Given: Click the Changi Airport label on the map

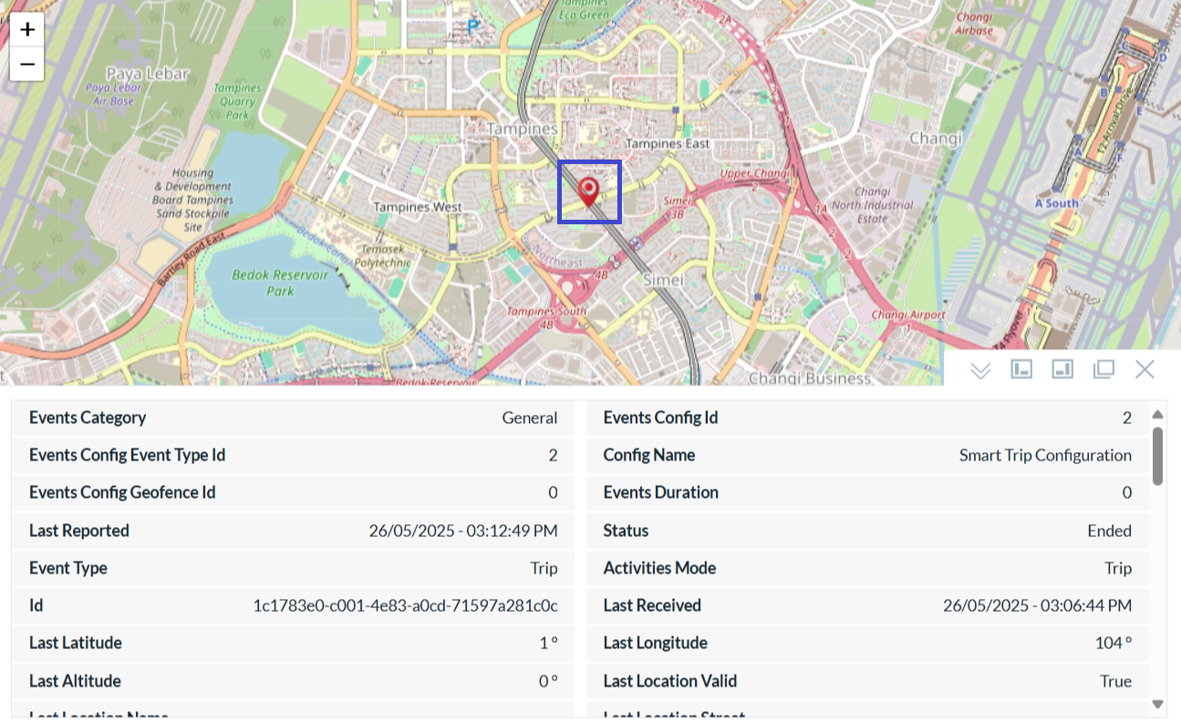Looking at the screenshot, I should 907,313.
